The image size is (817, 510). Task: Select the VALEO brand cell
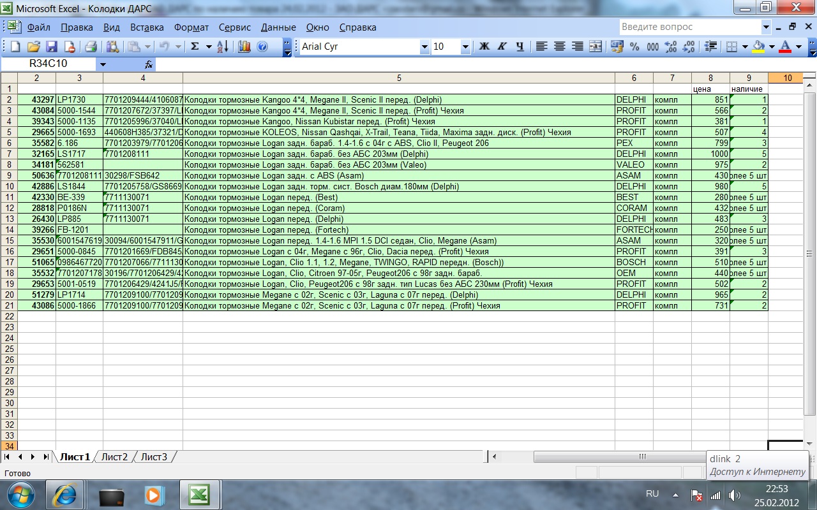634,164
